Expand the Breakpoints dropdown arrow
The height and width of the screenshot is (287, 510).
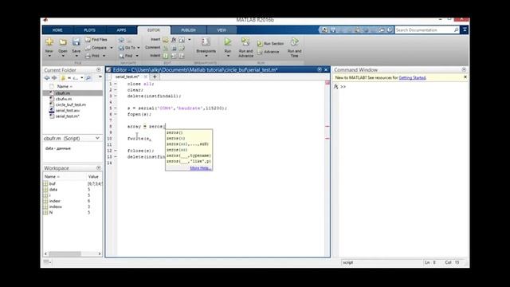click(x=206, y=56)
